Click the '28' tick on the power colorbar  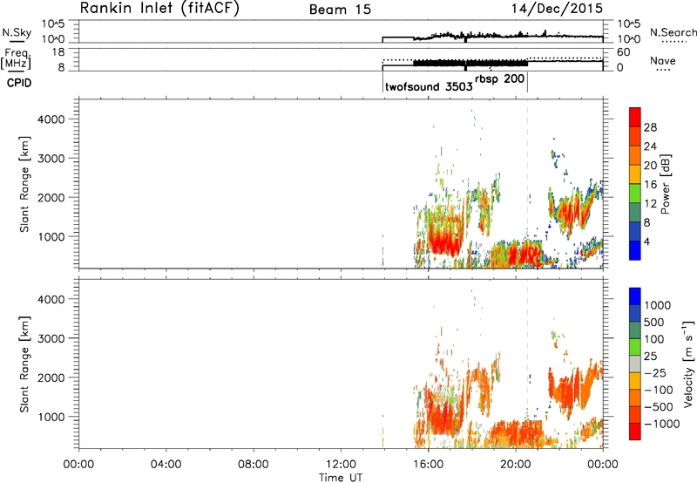[x=650, y=127]
